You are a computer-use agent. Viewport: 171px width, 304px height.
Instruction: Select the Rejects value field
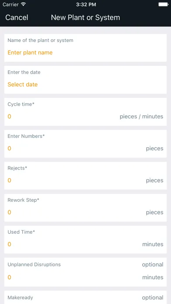point(85,176)
